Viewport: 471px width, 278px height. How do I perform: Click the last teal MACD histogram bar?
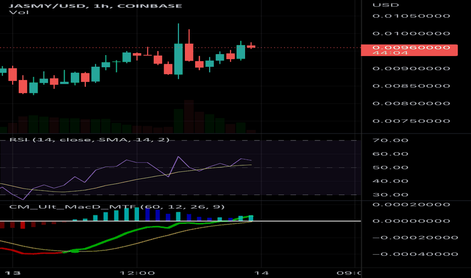coord(251,218)
